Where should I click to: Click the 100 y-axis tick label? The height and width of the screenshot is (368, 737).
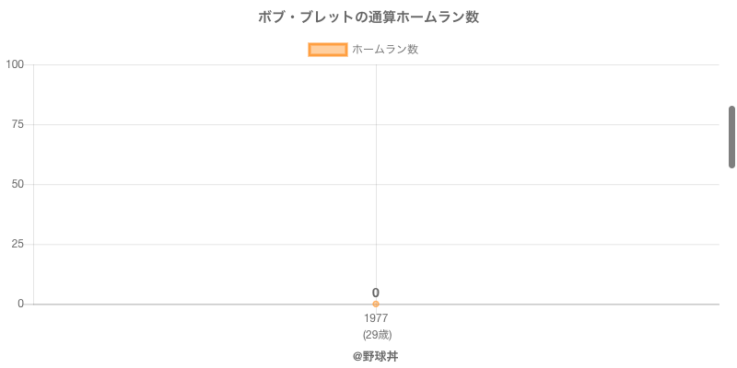tap(15, 64)
